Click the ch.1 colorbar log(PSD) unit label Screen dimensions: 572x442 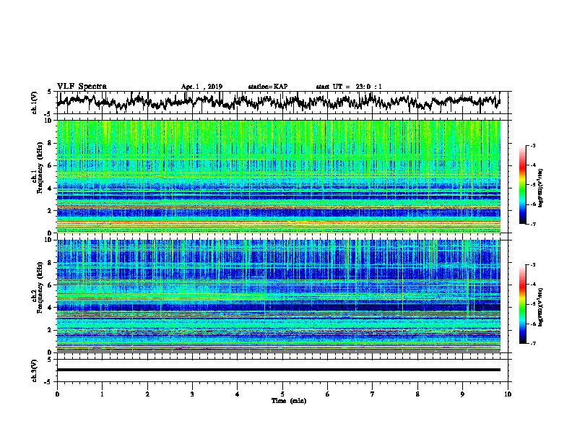pos(541,188)
